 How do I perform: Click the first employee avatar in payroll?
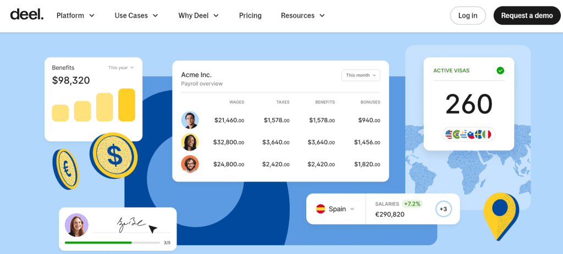(190, 120)
